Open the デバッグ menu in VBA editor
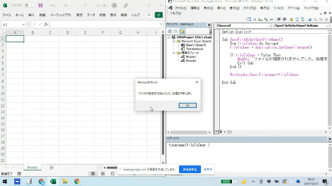This screenshot has width=332, height=186. point(250,8)
